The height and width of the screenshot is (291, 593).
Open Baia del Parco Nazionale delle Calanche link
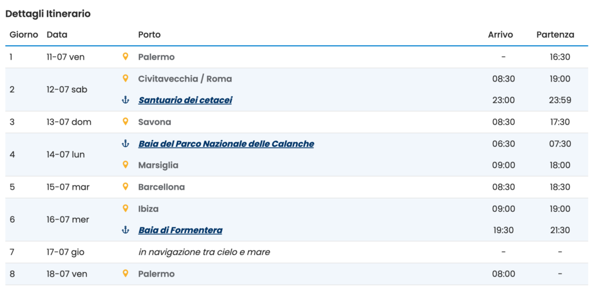[226, 144]
